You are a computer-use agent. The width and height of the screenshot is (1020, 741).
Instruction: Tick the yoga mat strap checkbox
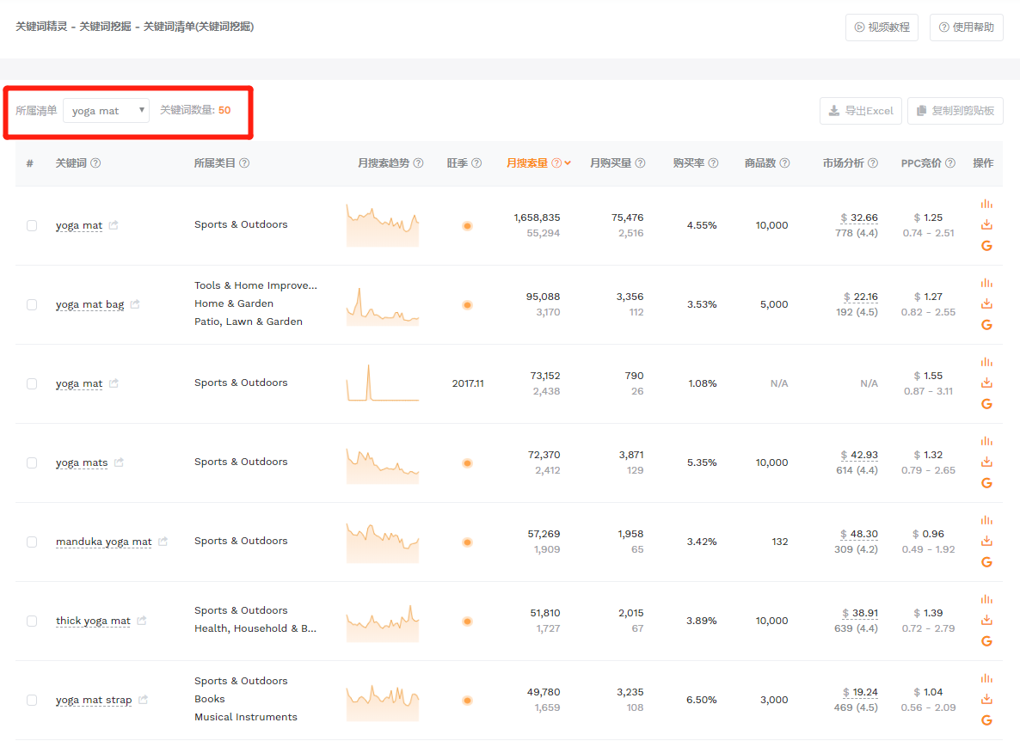click(x=32, y=700)
